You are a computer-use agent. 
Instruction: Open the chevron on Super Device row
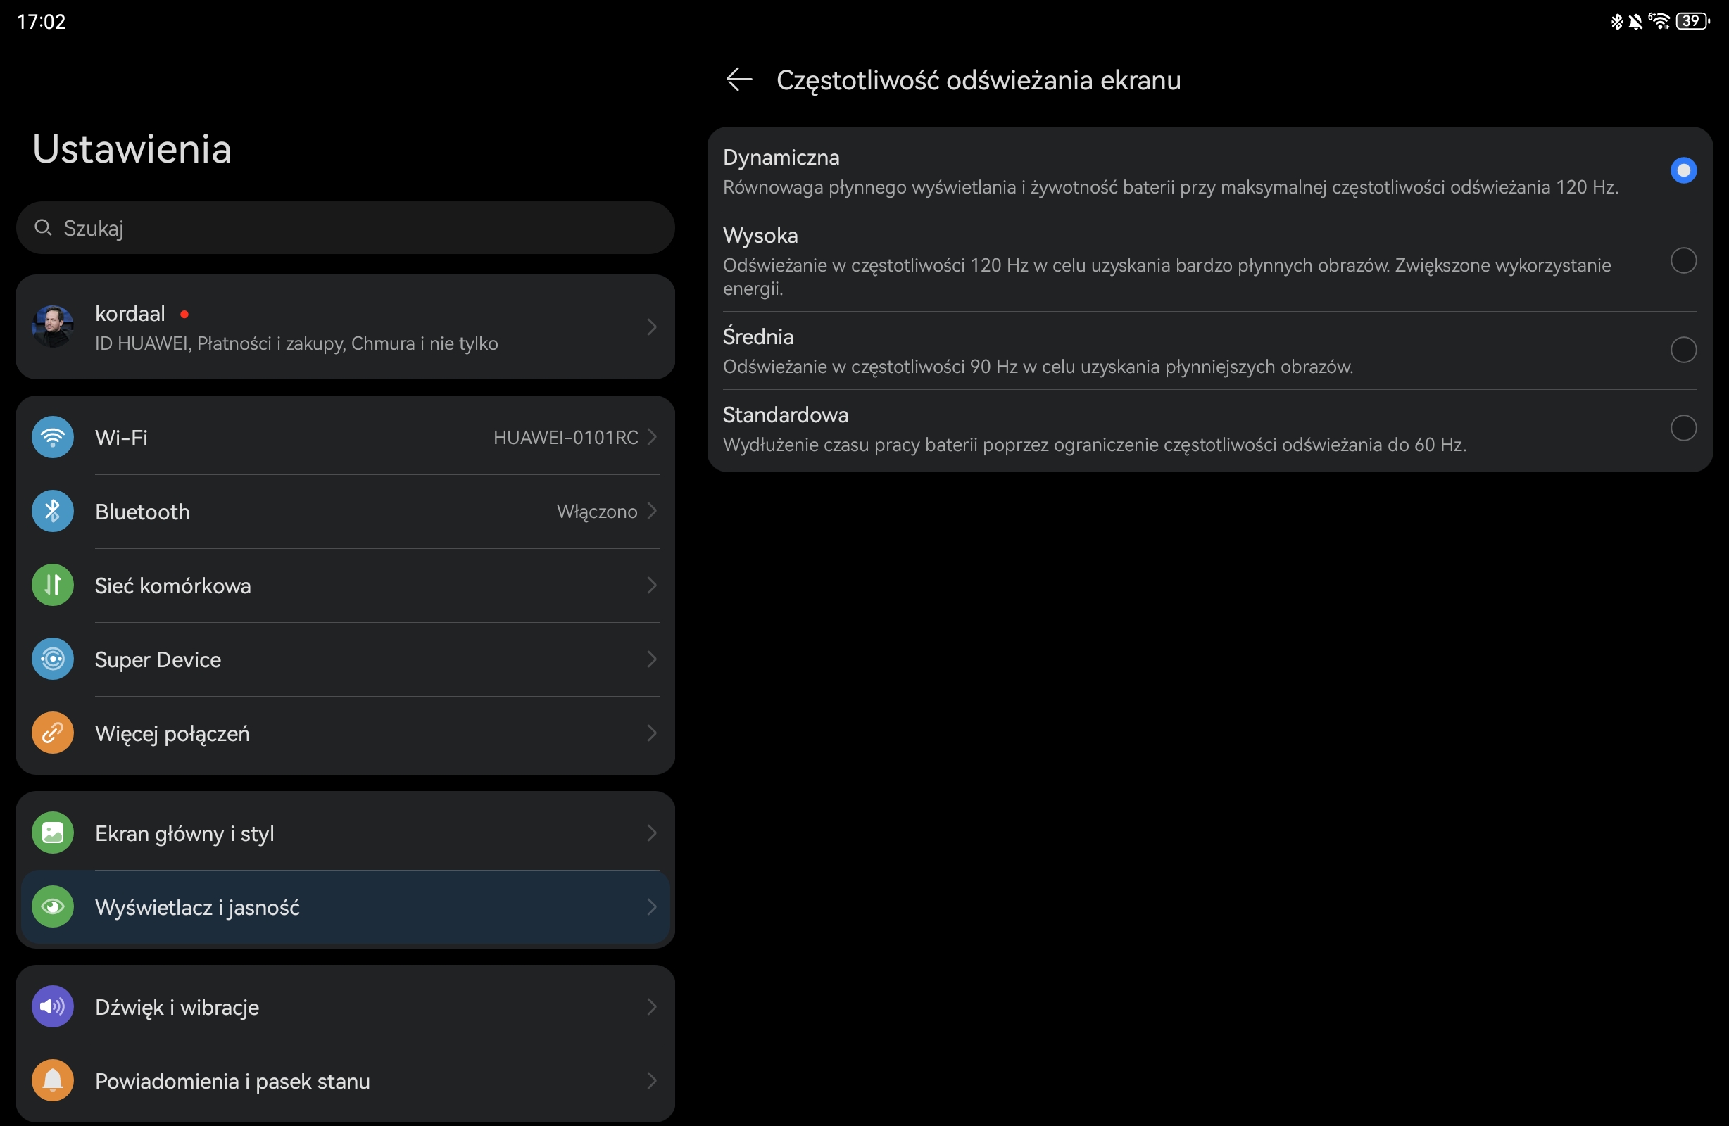(x=652, y=659)
